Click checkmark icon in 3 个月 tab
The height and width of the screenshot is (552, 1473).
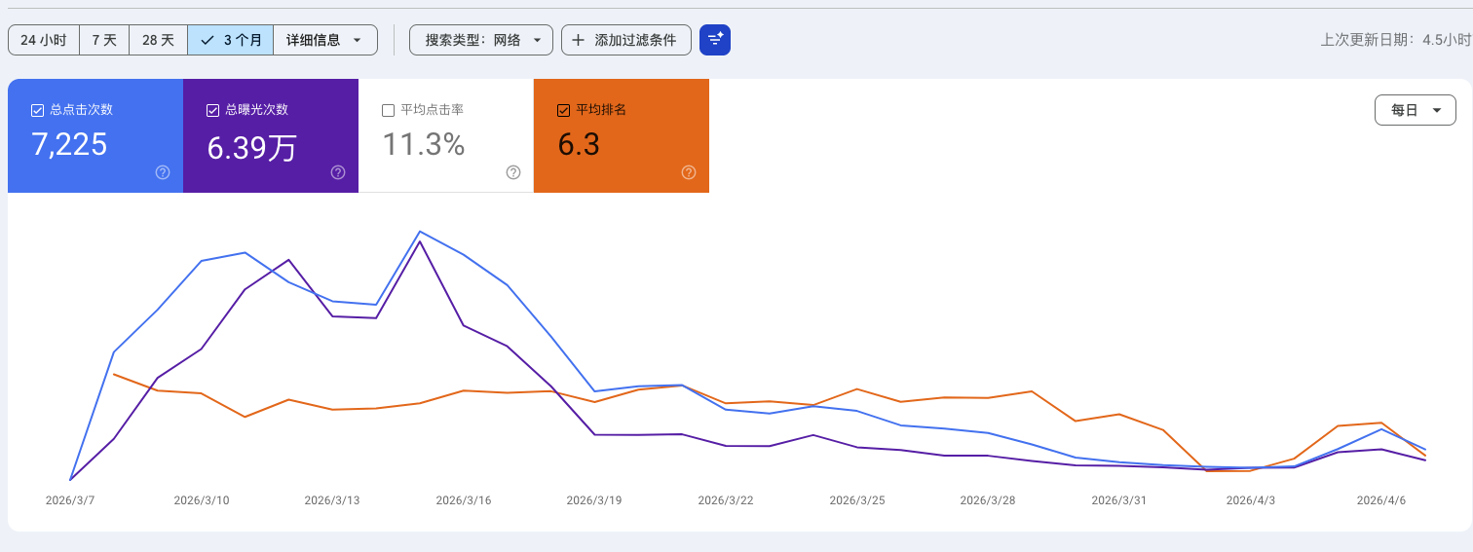tap(208, 40)
